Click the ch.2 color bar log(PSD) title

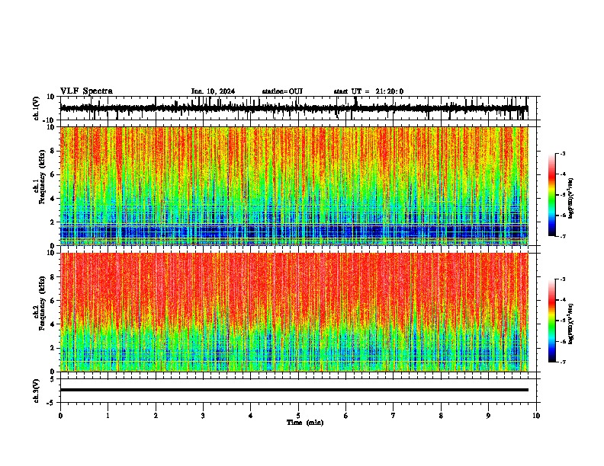pos(570,324)
